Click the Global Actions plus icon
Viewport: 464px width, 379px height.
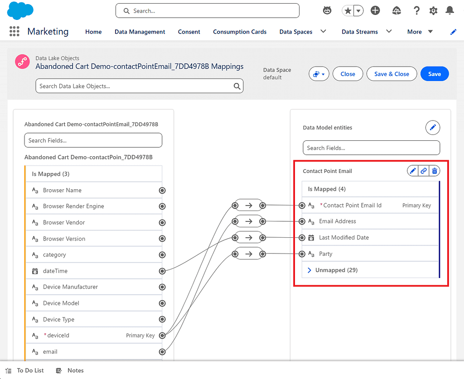(x=375, y=11)
